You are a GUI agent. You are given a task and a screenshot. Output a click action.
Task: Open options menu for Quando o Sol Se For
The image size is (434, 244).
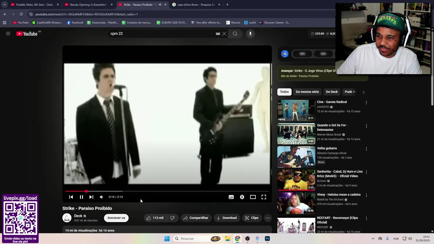tap(366, 126)
